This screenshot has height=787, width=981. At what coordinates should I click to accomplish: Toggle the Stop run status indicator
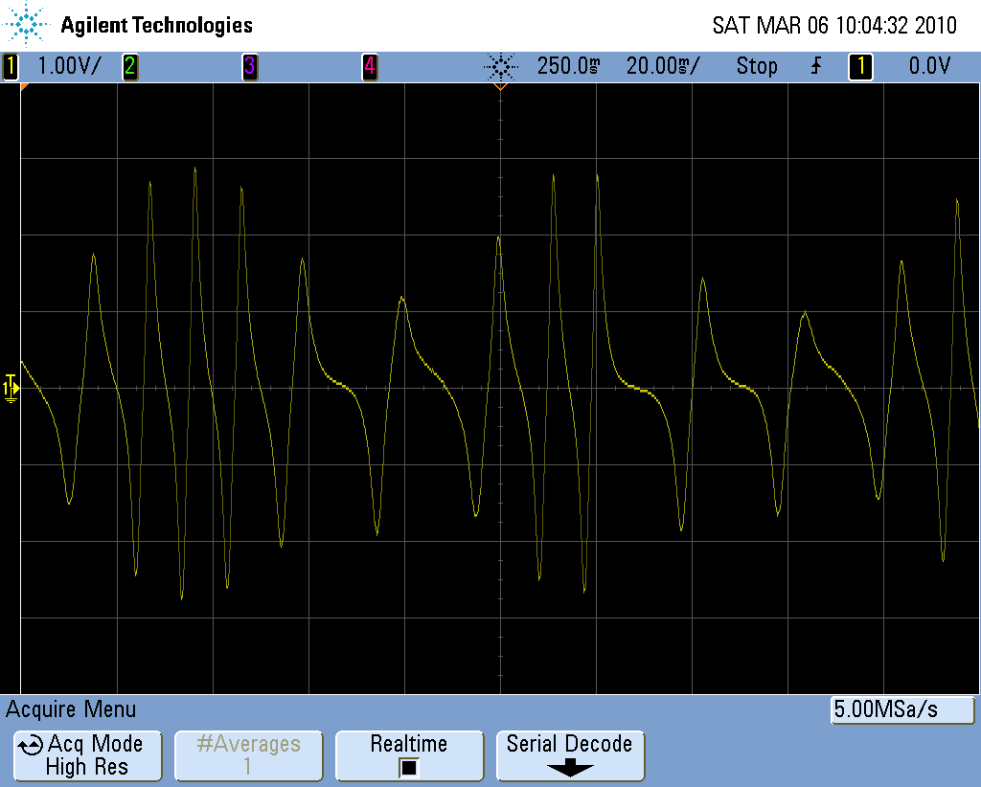point(756,66)
